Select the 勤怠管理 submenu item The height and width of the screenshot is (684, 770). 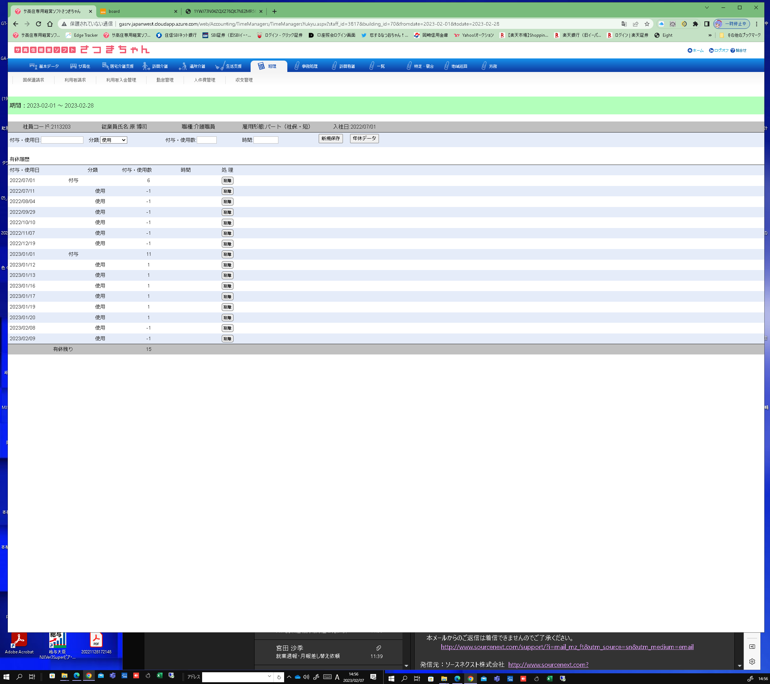tap(165, 80)
